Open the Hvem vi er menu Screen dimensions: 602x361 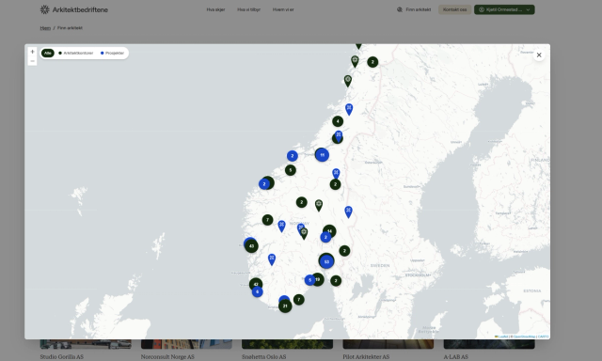[283, 9]
